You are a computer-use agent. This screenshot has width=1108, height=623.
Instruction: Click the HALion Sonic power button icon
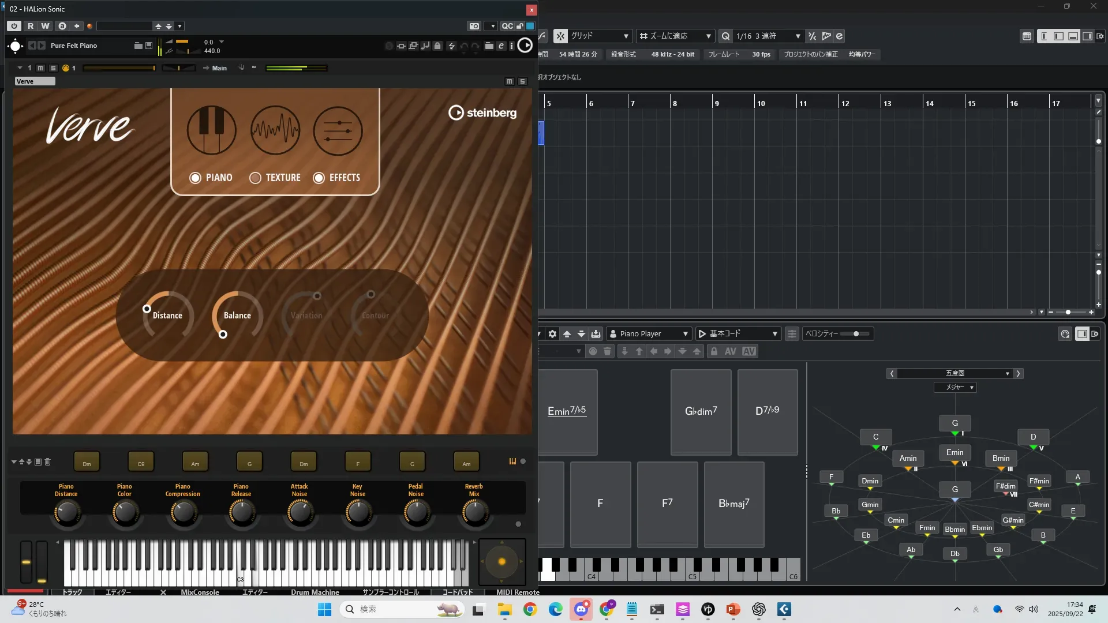(x=14, y=26)
